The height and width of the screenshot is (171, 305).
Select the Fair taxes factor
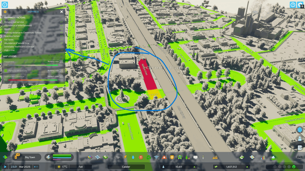click(x=33, y=40)
